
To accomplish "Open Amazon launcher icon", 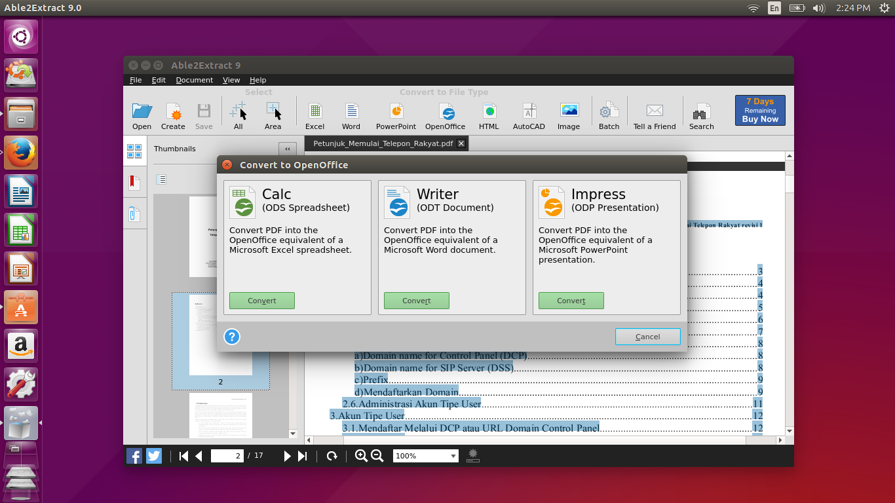I will point(21,346).
